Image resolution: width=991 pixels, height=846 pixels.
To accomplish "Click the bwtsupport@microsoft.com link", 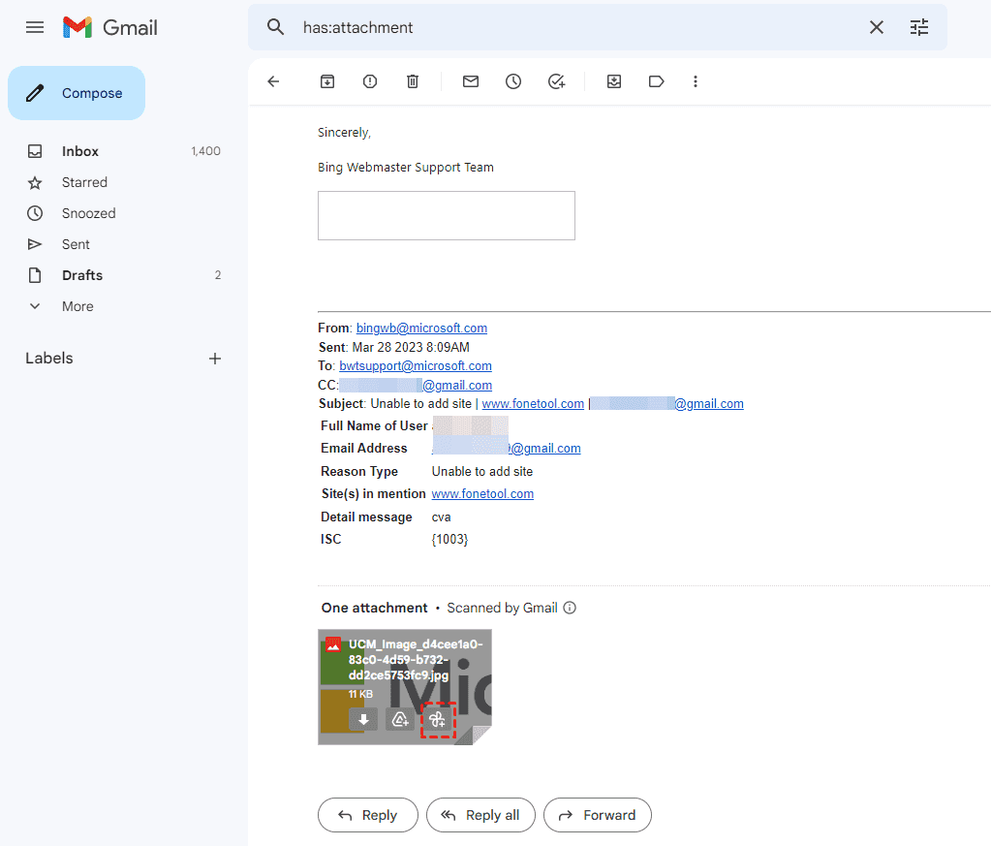I will pos(416,365).
